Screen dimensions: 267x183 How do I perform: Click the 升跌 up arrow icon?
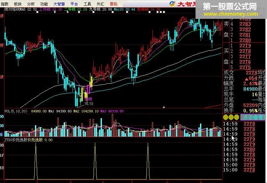click(246, 79)
